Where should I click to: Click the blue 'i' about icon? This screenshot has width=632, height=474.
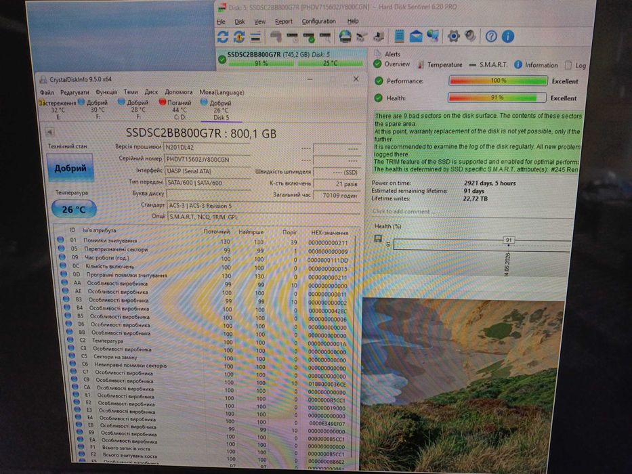click(x=508, y=37)
